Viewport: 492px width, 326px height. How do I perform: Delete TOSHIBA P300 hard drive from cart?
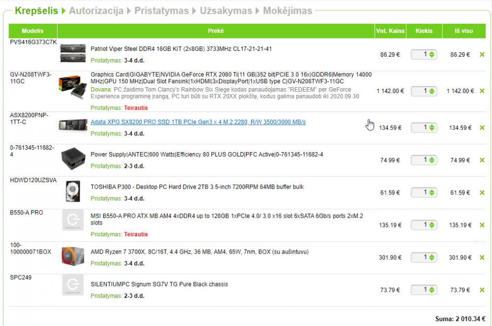coord(482,193)
